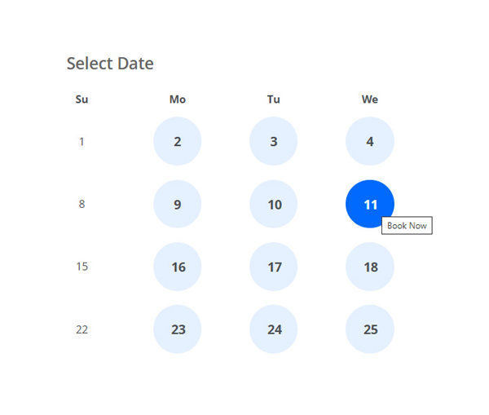This screenshot has width=489, height=415.
Task: Click the We column header
Action: pos(370,99)
